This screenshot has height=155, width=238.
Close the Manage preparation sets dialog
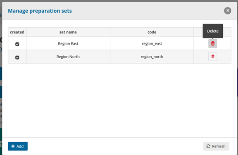[x=228, y=11]
